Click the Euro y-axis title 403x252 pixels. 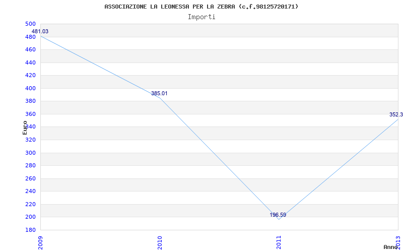[x=25, y=128]
